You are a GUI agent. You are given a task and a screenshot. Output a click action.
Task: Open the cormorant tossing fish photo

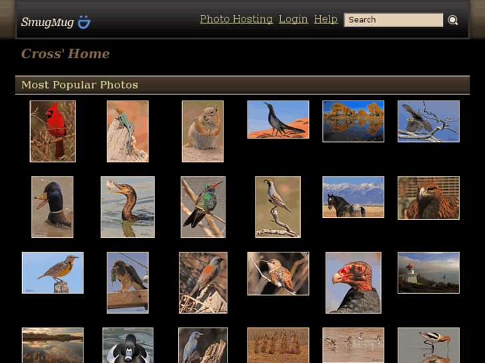click(x=127, y=207)
